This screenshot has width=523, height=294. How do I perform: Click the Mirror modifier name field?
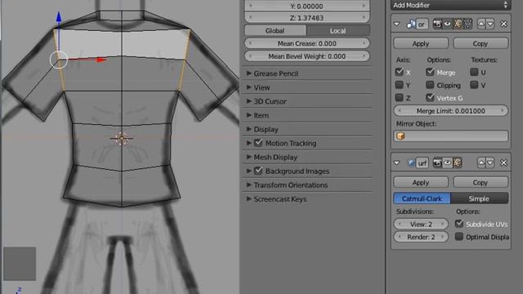point(422,24)
